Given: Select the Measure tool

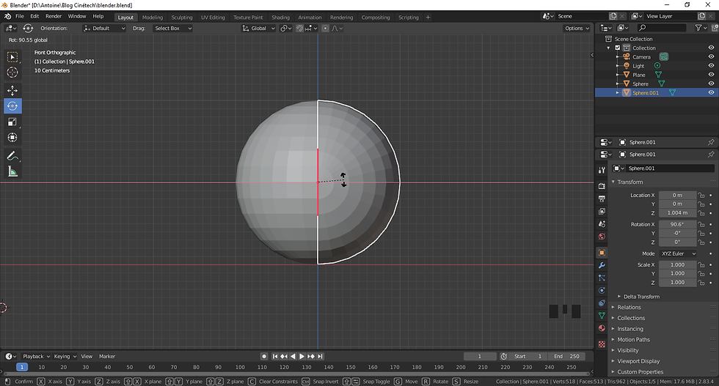Looking at the screenshot, I should click(12, 172).
